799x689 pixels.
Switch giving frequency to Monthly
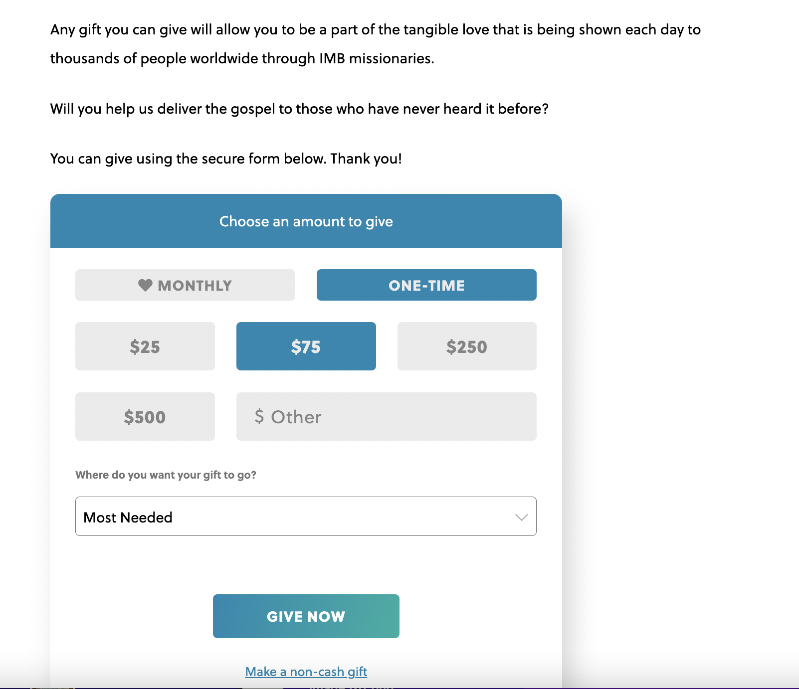pyautogui.click(x=185, y=285)
